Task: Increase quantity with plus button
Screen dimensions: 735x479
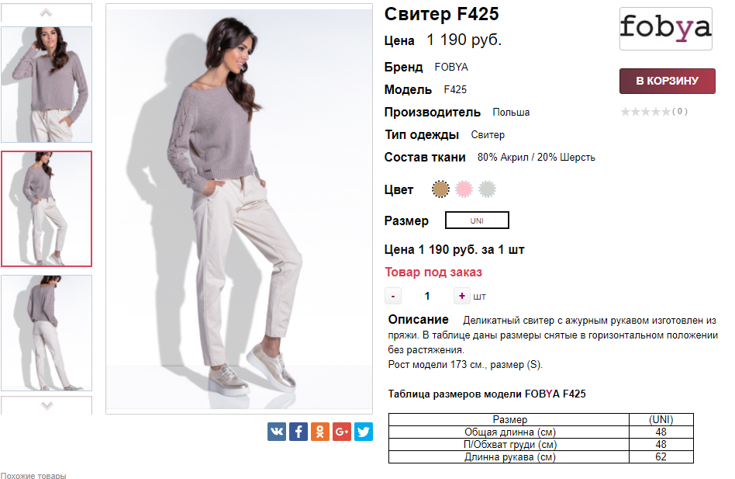Action: (x=462, y=296)
